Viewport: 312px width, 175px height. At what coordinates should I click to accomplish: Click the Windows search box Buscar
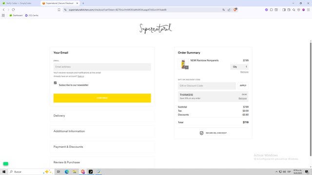[x=31, y=172]
